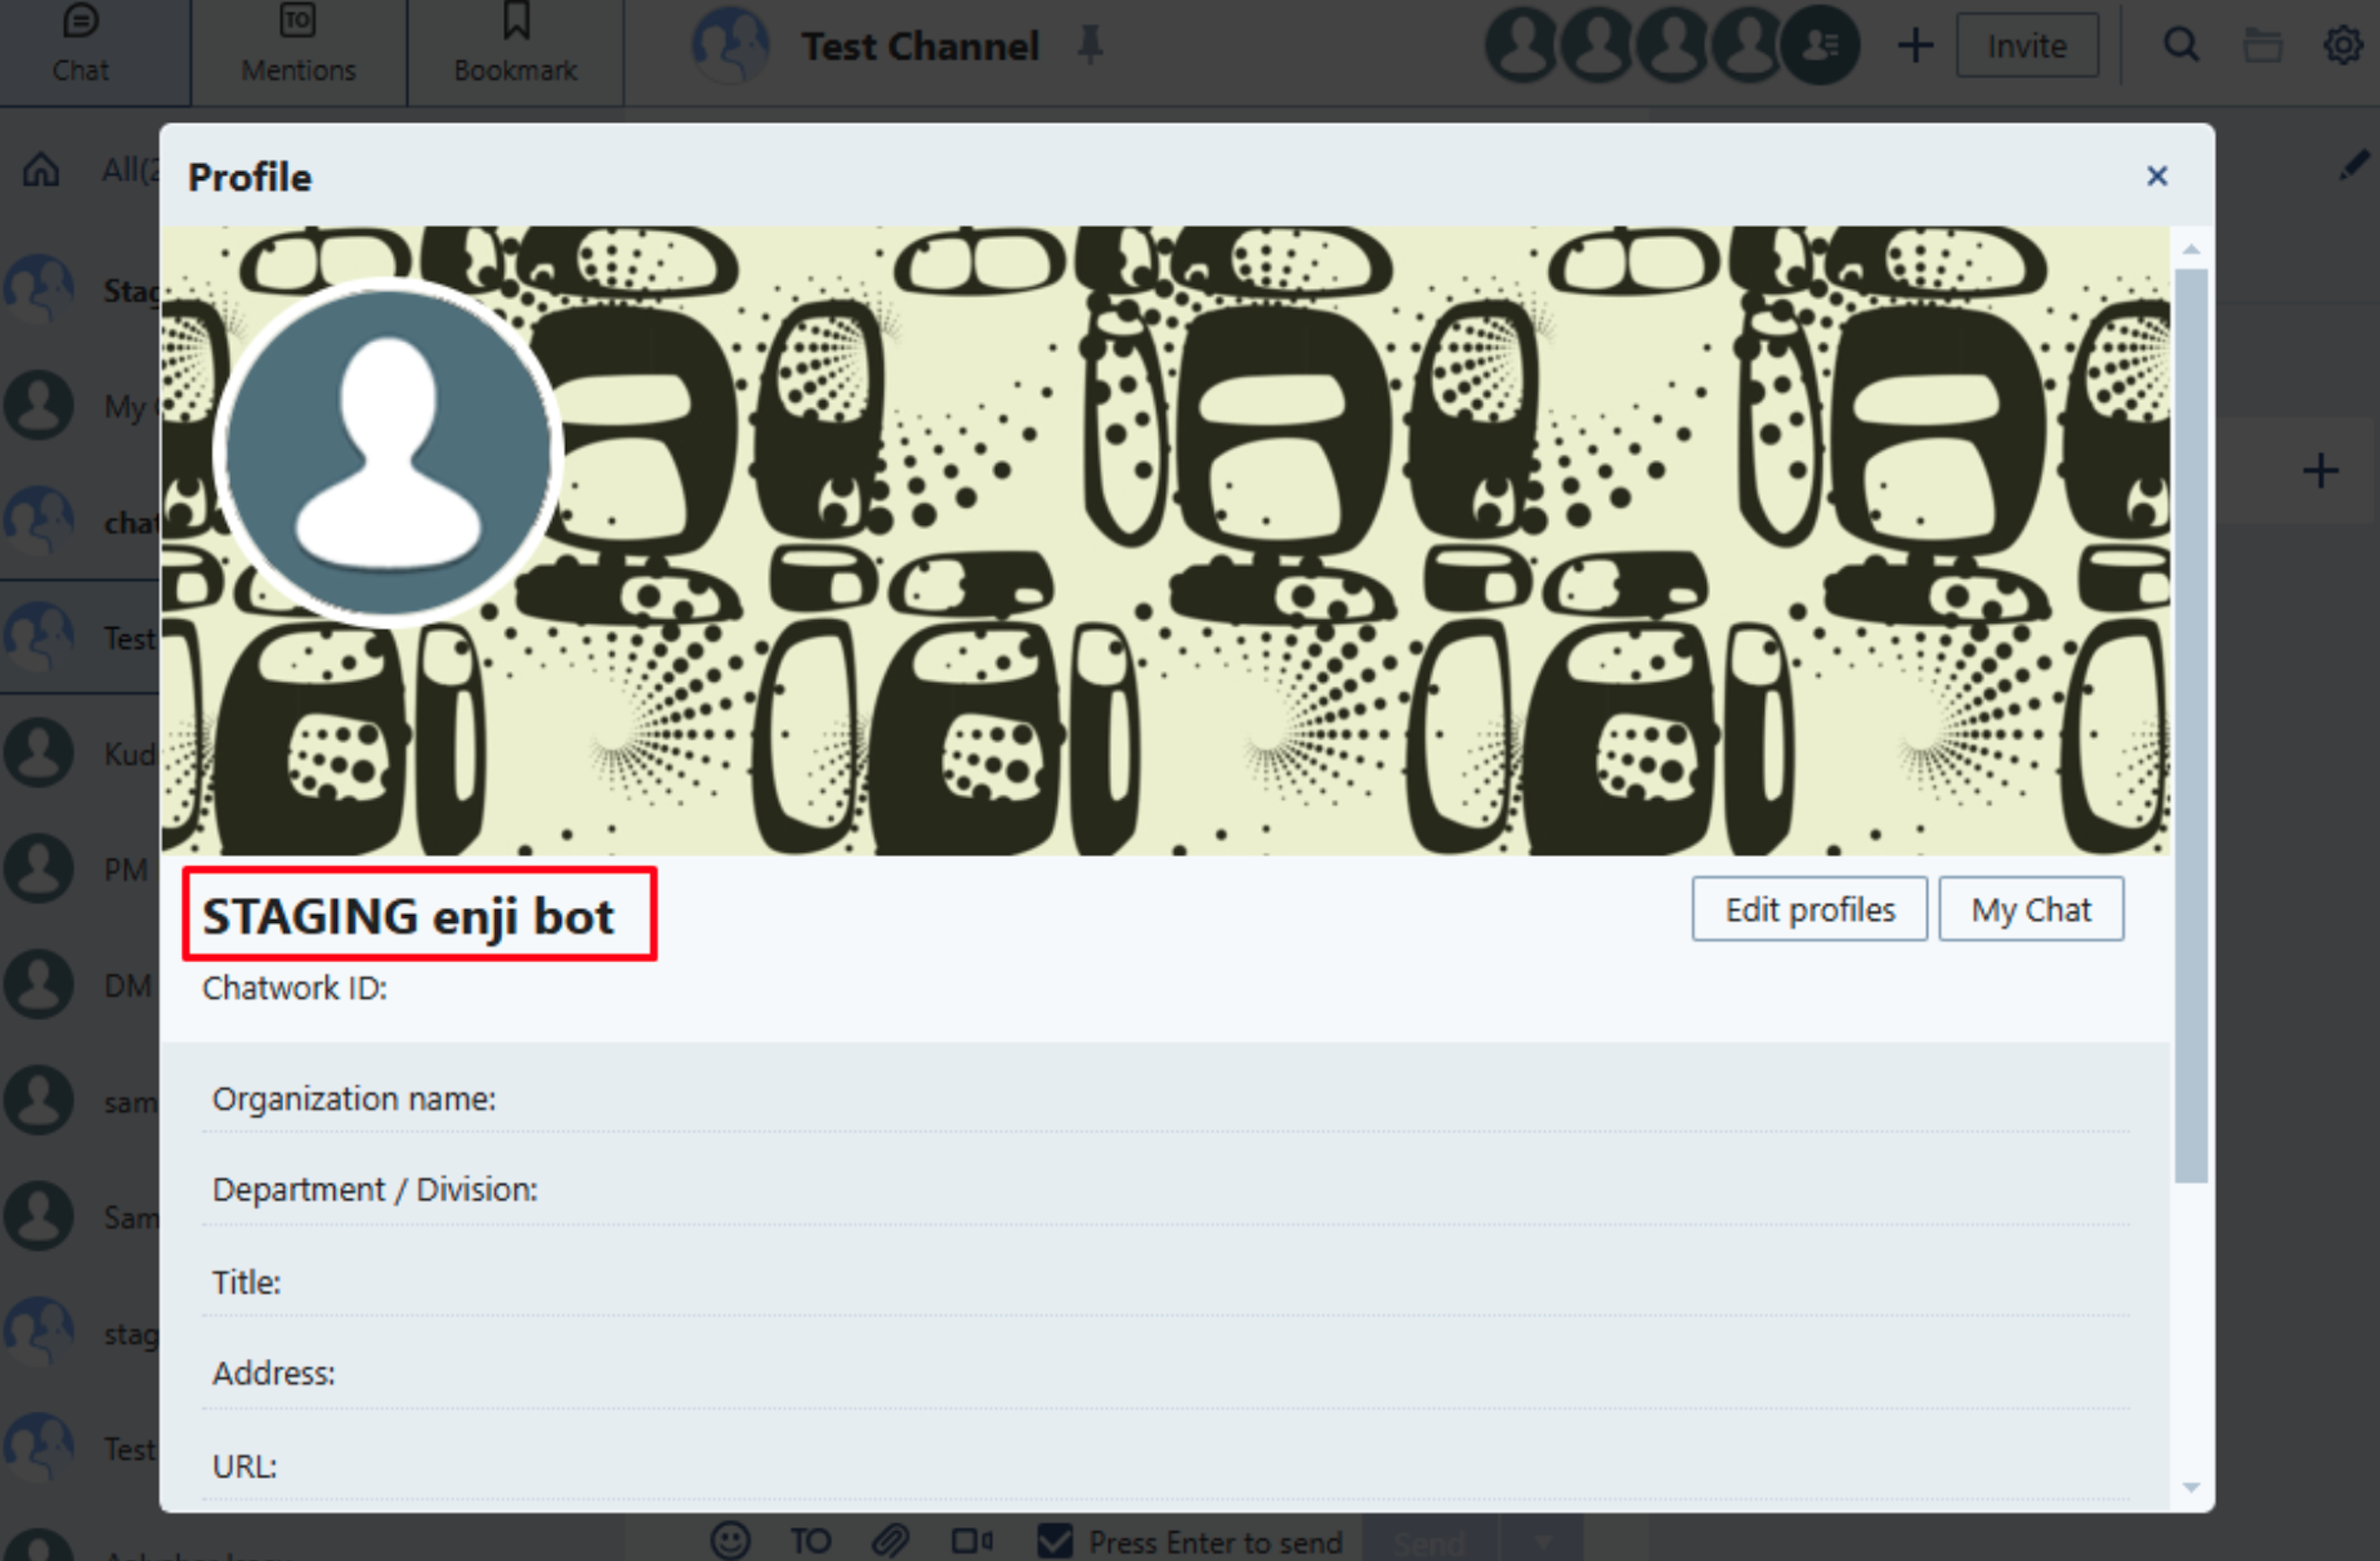
Task: Open the lowercase sam chat row in sidebar
Action: [80, 1101]
